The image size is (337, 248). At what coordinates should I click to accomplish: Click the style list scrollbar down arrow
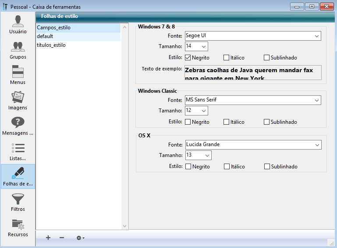[124, 226]
